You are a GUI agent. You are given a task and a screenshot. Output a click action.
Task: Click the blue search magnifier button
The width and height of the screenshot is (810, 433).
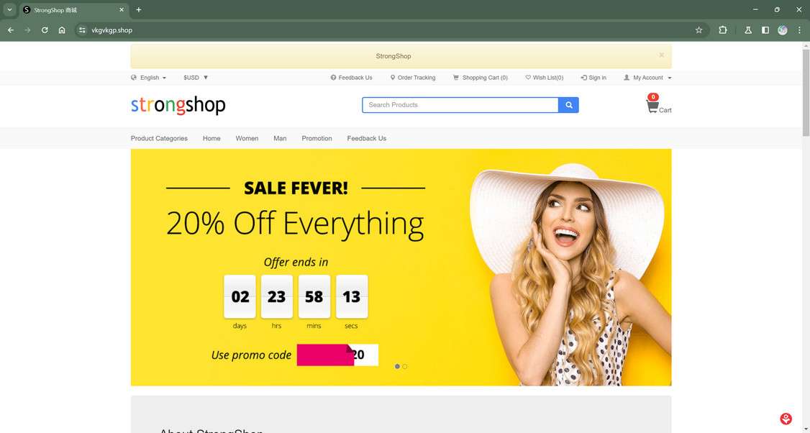[568, 105]
